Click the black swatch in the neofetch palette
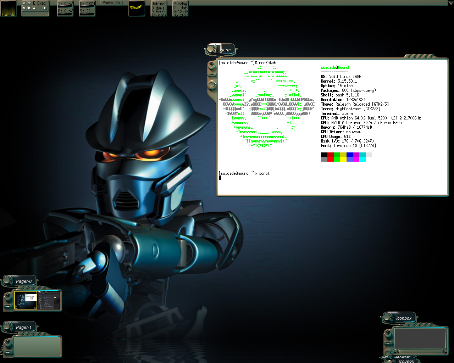The image size is (454, 363). click(324, 155)
